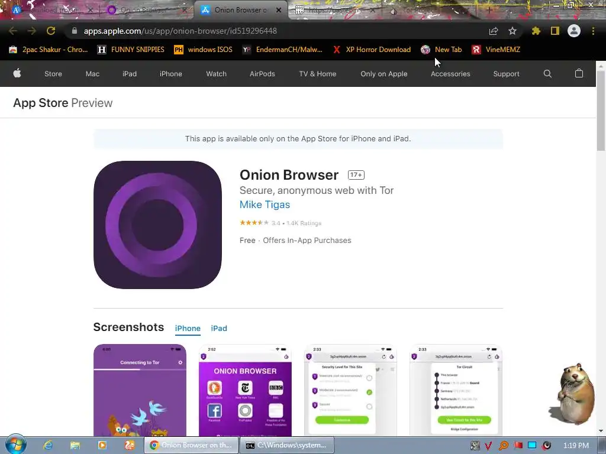Open Only on Apple navigation item
Viewport: 606px width, 454px height.
click(383, 74)
